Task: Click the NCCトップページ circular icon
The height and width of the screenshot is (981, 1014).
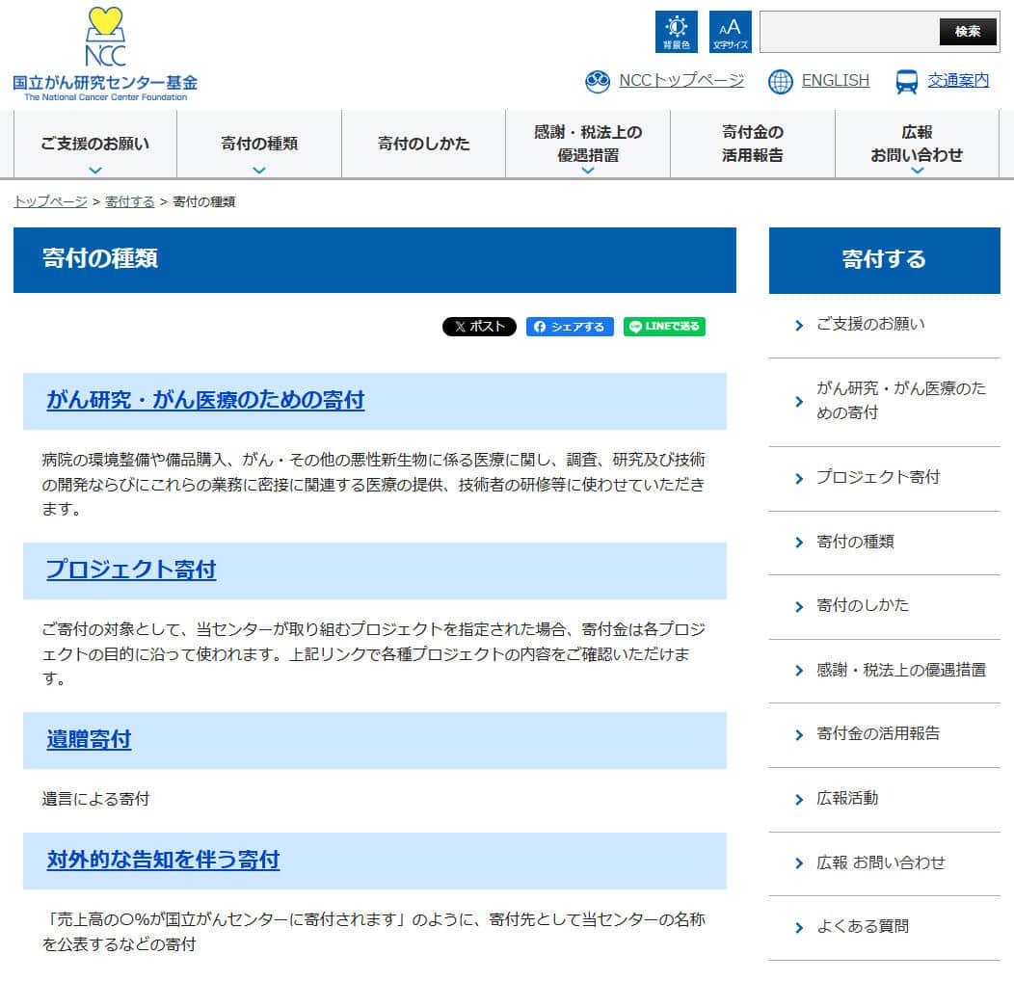Action: (x=599, y=82)
